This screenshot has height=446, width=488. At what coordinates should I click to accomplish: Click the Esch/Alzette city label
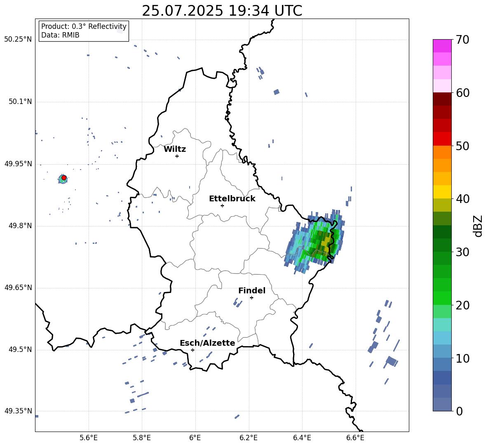tap(207, 343)
